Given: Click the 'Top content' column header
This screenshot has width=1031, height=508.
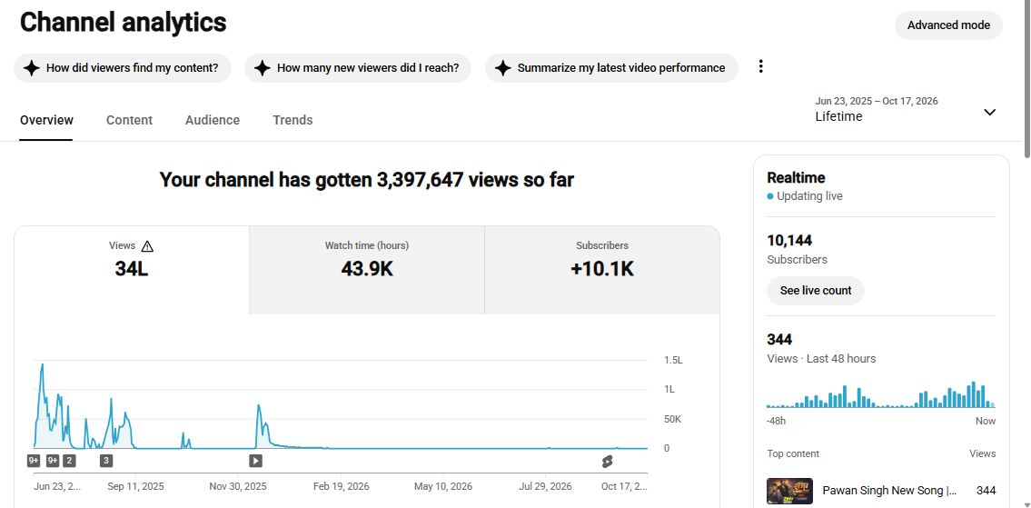Looking at the screenshot, I should 793,453.
